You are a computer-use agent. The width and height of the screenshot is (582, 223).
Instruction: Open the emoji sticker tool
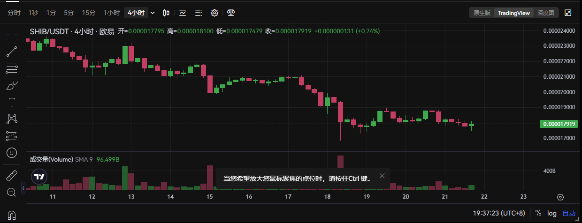pos(12,153)
